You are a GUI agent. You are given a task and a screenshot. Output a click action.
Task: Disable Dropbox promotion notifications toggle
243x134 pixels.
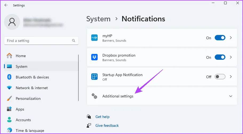pos(220,57)
